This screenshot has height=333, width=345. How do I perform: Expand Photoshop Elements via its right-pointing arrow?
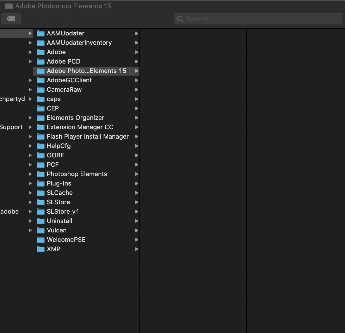[x=137, y=174]
